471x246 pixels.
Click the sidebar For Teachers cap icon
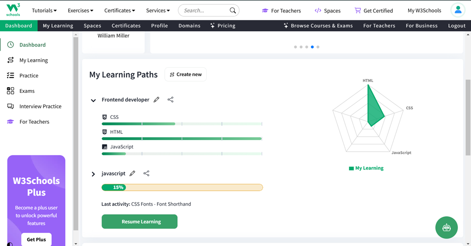coord(11,121)
